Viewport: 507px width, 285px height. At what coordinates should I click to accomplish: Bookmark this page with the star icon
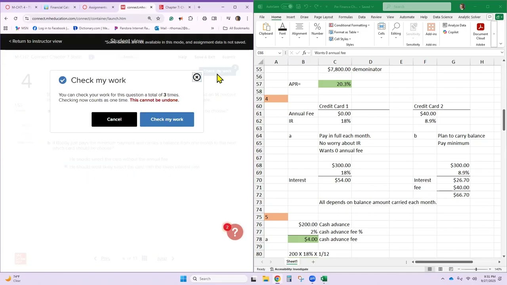coord(158,18)
